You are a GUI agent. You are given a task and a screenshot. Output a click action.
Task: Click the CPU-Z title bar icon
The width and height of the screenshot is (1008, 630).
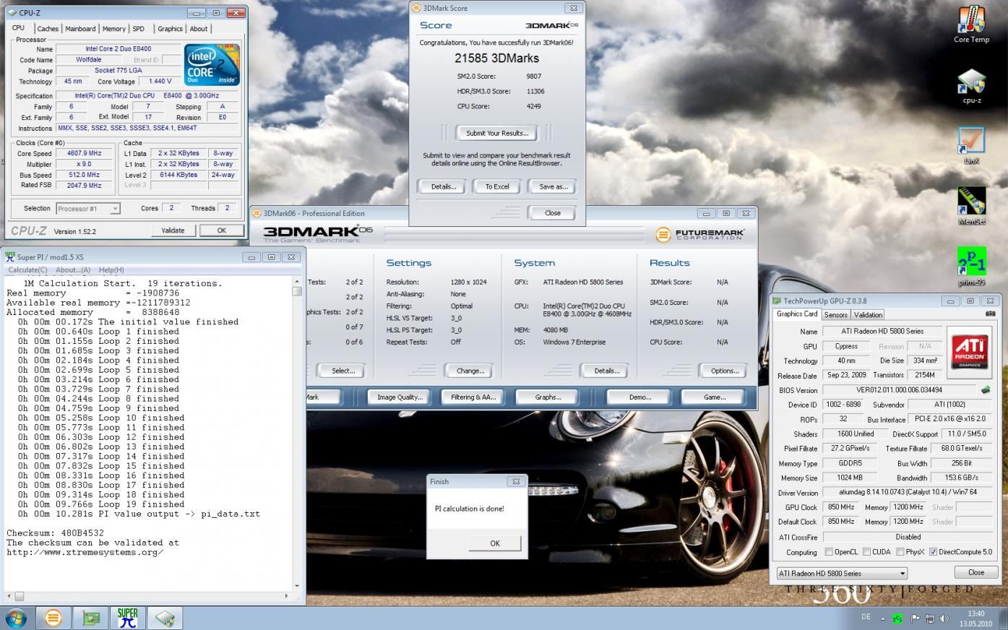click(x=12, y=13)
